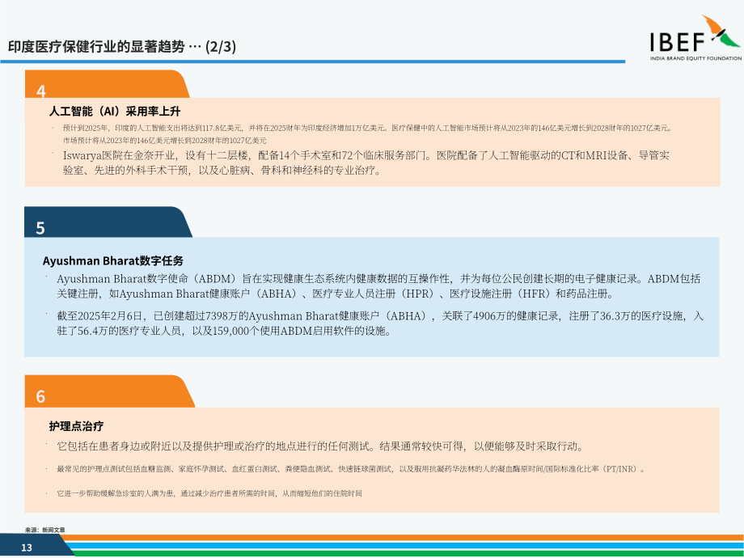
Task: Click the INDIA BRAND EQUITY FOUNDATION caption
Action: point(695,58)
